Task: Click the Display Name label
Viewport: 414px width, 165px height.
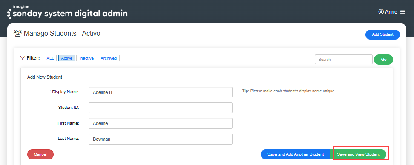Action: click(64, 92)
